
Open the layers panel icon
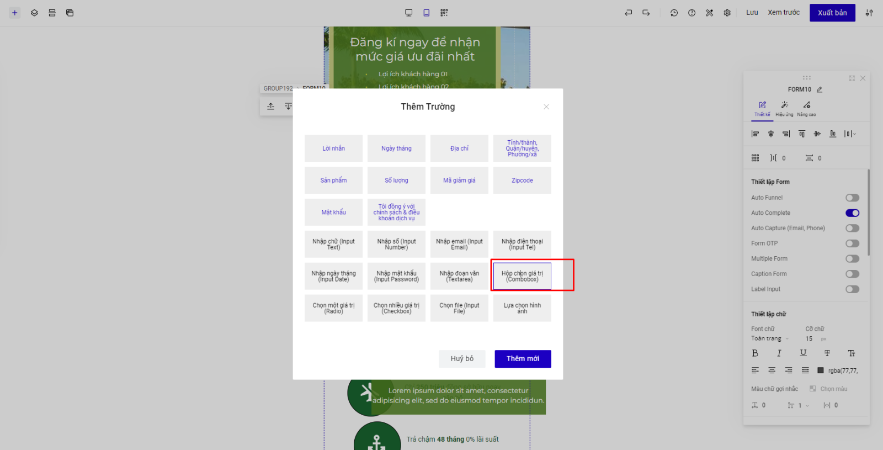[x=34, y=13]
